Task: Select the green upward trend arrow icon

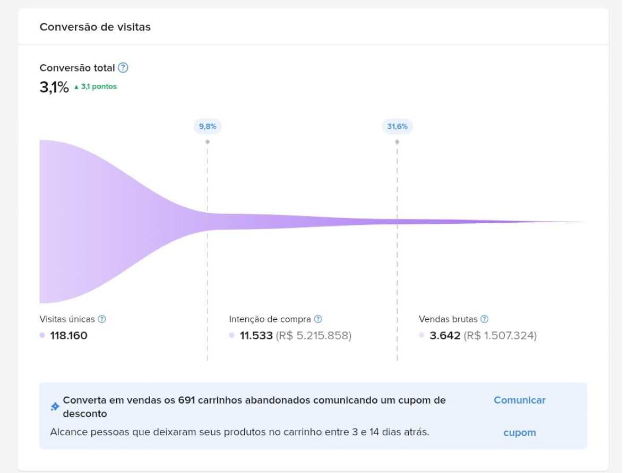Action: click(78, 86)
